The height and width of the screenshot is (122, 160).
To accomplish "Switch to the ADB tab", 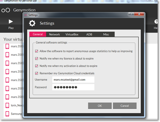I will (89, 34).
